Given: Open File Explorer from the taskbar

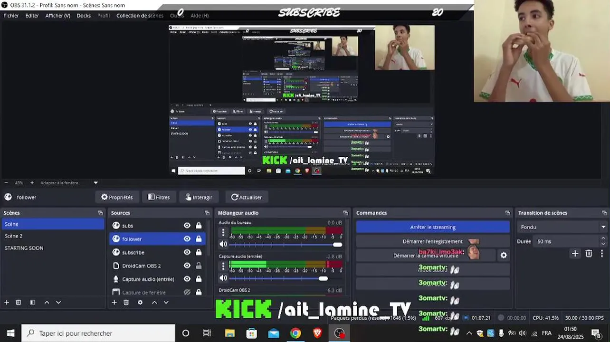Looking at the screenshot, I should (230, 333).
